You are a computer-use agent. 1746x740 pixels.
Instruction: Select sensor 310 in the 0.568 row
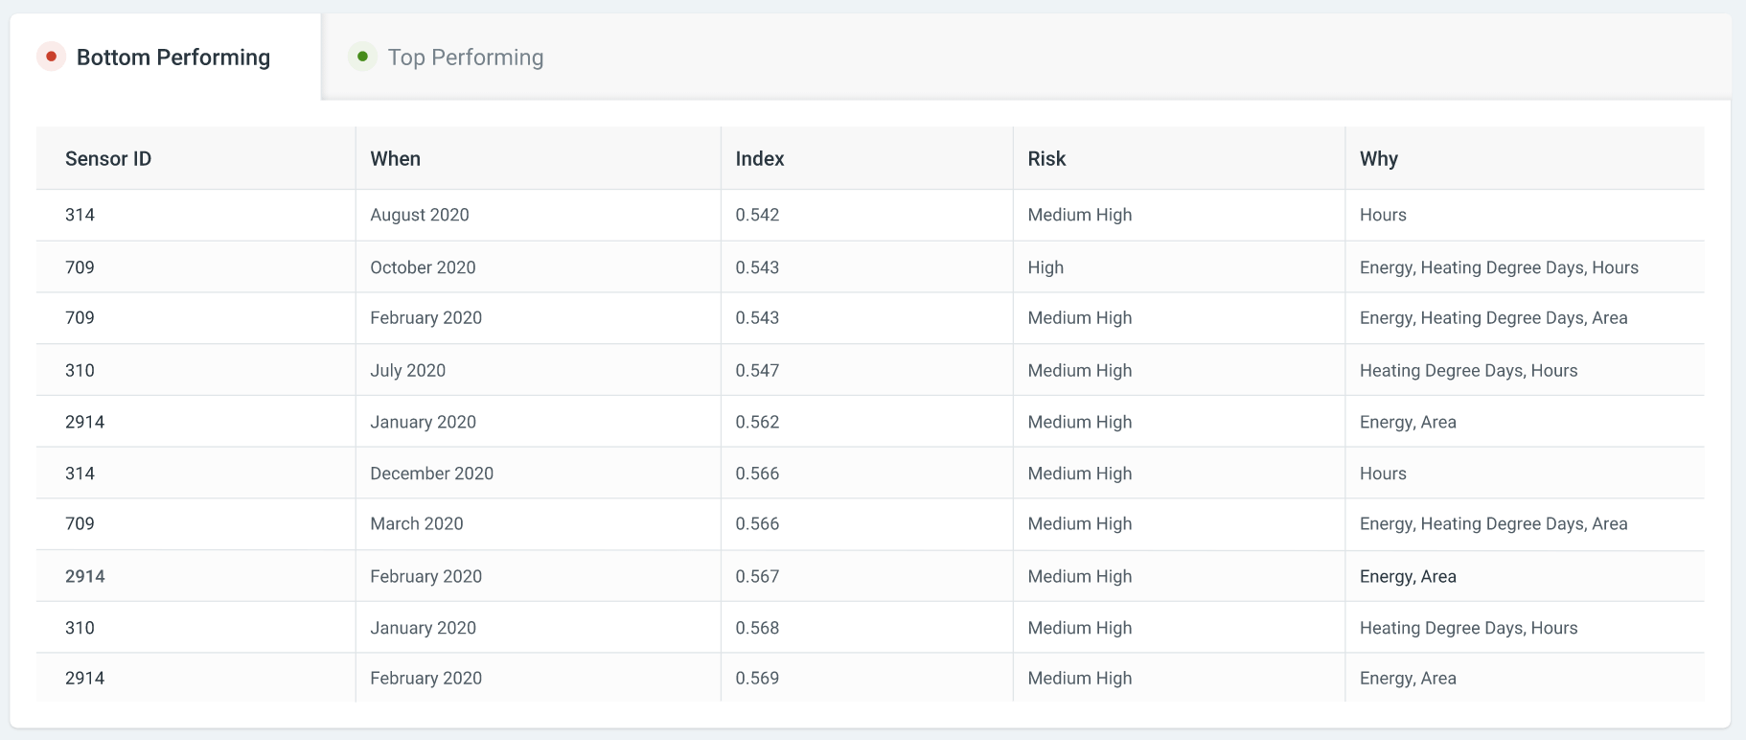coord(80,629)
